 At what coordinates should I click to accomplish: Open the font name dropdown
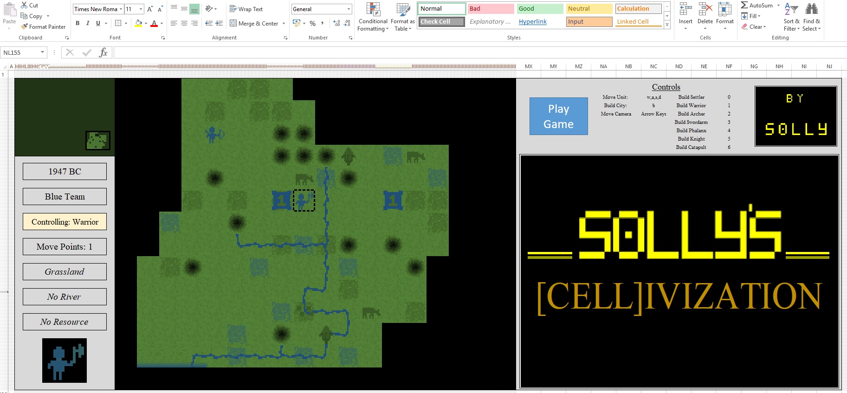tap(121, 9)
